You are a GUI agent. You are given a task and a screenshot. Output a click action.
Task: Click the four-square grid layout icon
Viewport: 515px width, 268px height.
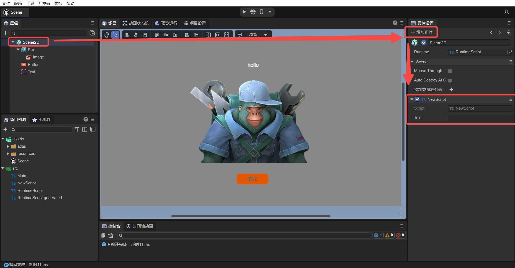tap(227, 35)
